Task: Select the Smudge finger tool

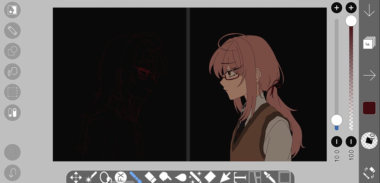Action: click(165, 177)
